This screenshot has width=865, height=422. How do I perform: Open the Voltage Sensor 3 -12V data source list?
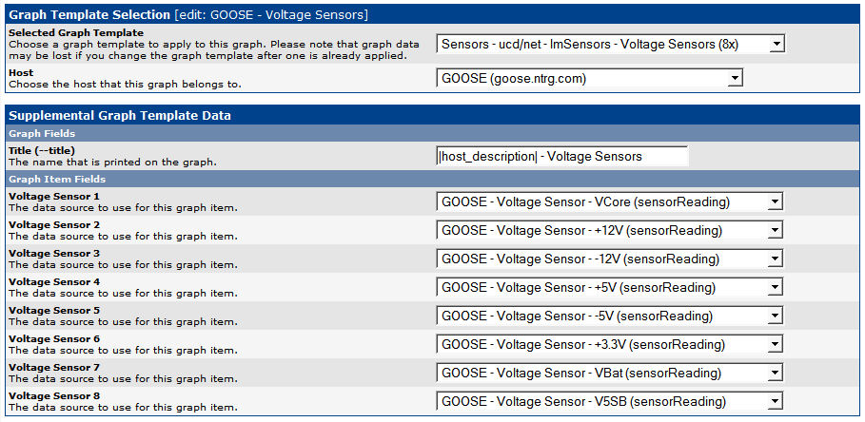[610, 259]
